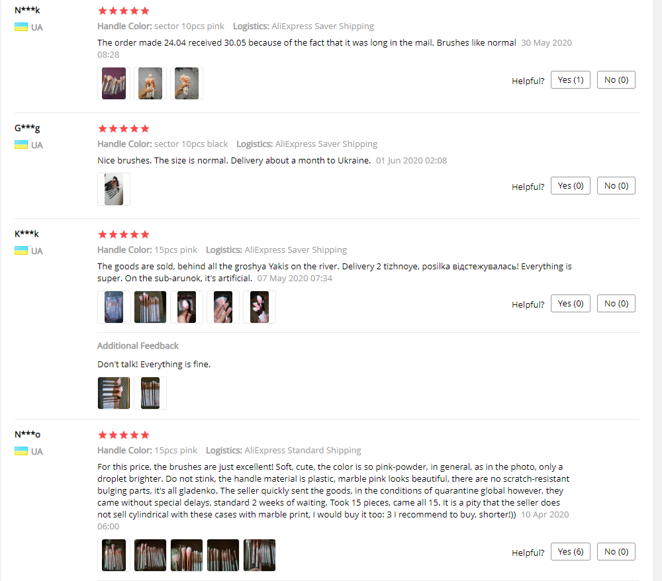The height and width of the screenshot is (581, 662).
Task: Click No (0) on N***k's review
Action: pyautogui.click(x=616, y=80)
